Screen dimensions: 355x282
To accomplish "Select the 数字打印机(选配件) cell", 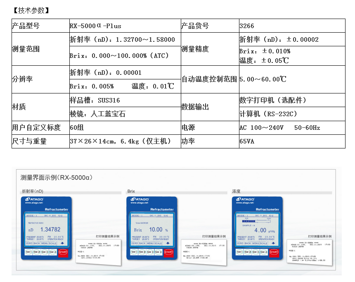I will point(292,100).
